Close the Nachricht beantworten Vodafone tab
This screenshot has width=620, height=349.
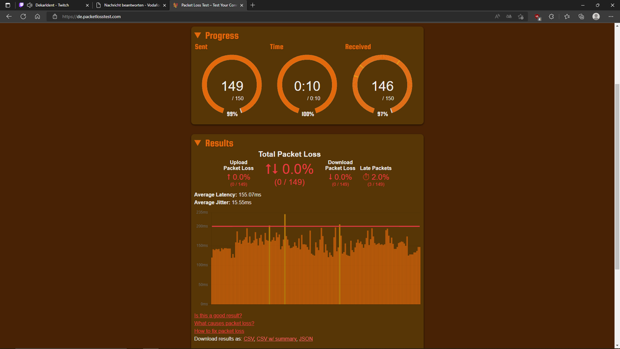[164, 5]
